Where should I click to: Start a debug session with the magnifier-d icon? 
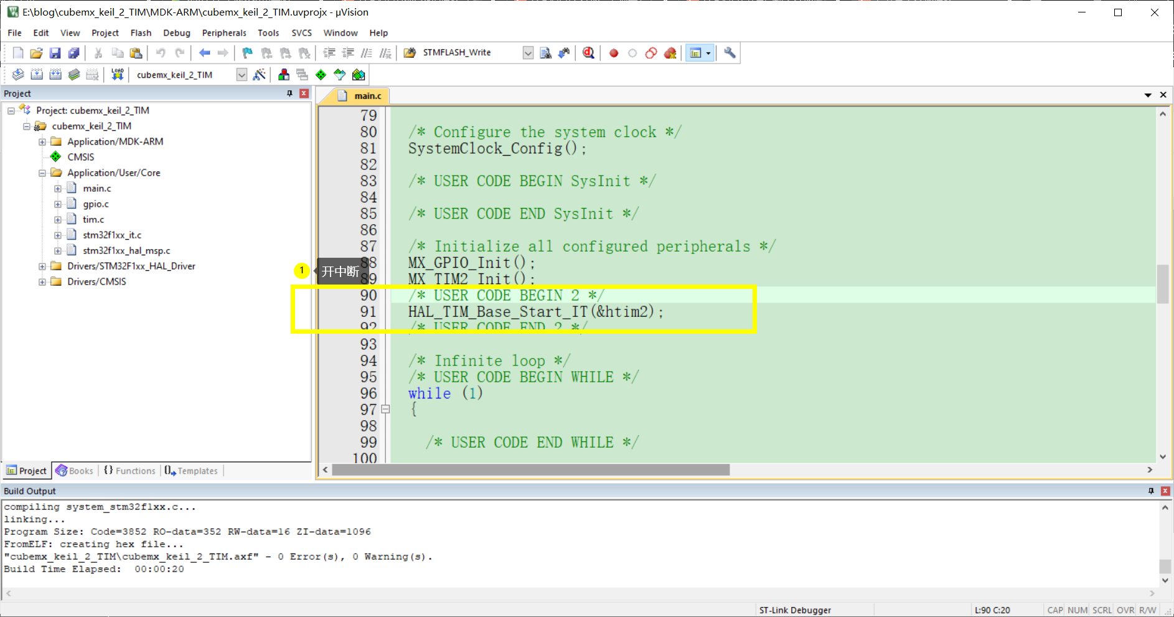pyautogui.click(x=588, y=53)
